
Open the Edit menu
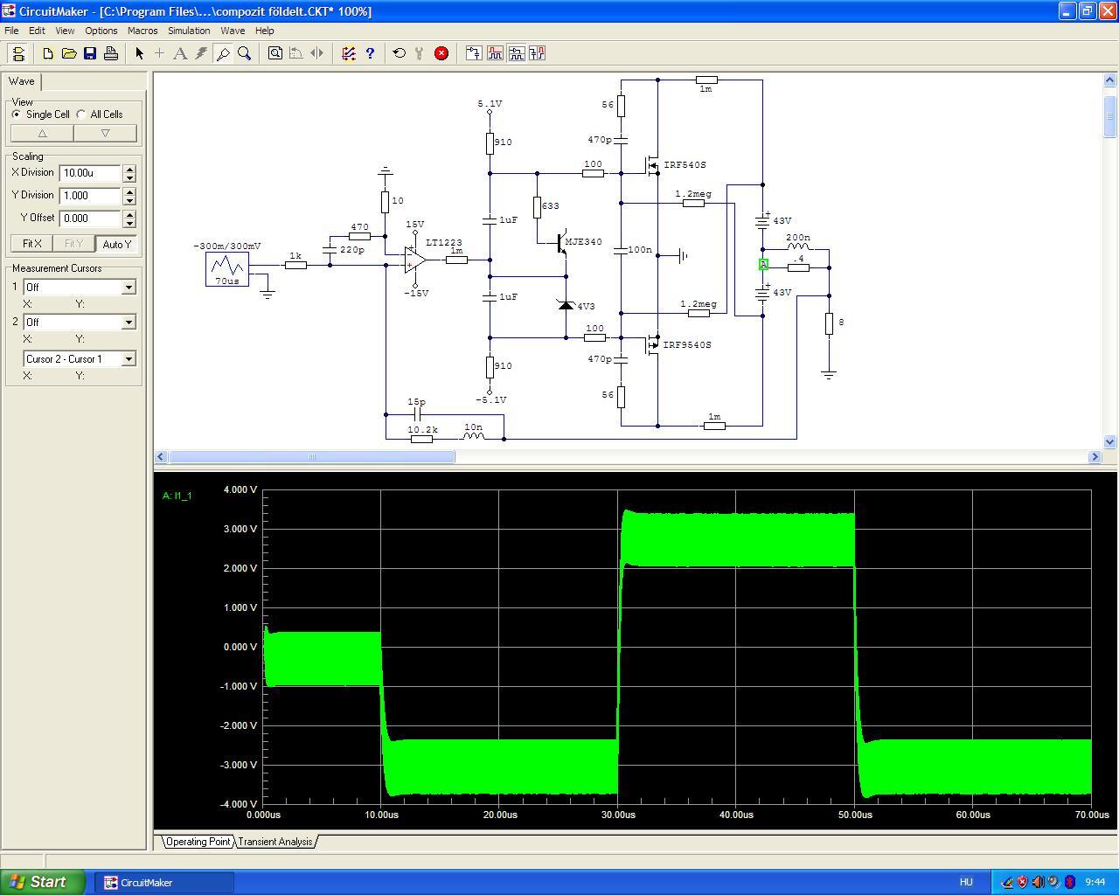coord(37,31)
